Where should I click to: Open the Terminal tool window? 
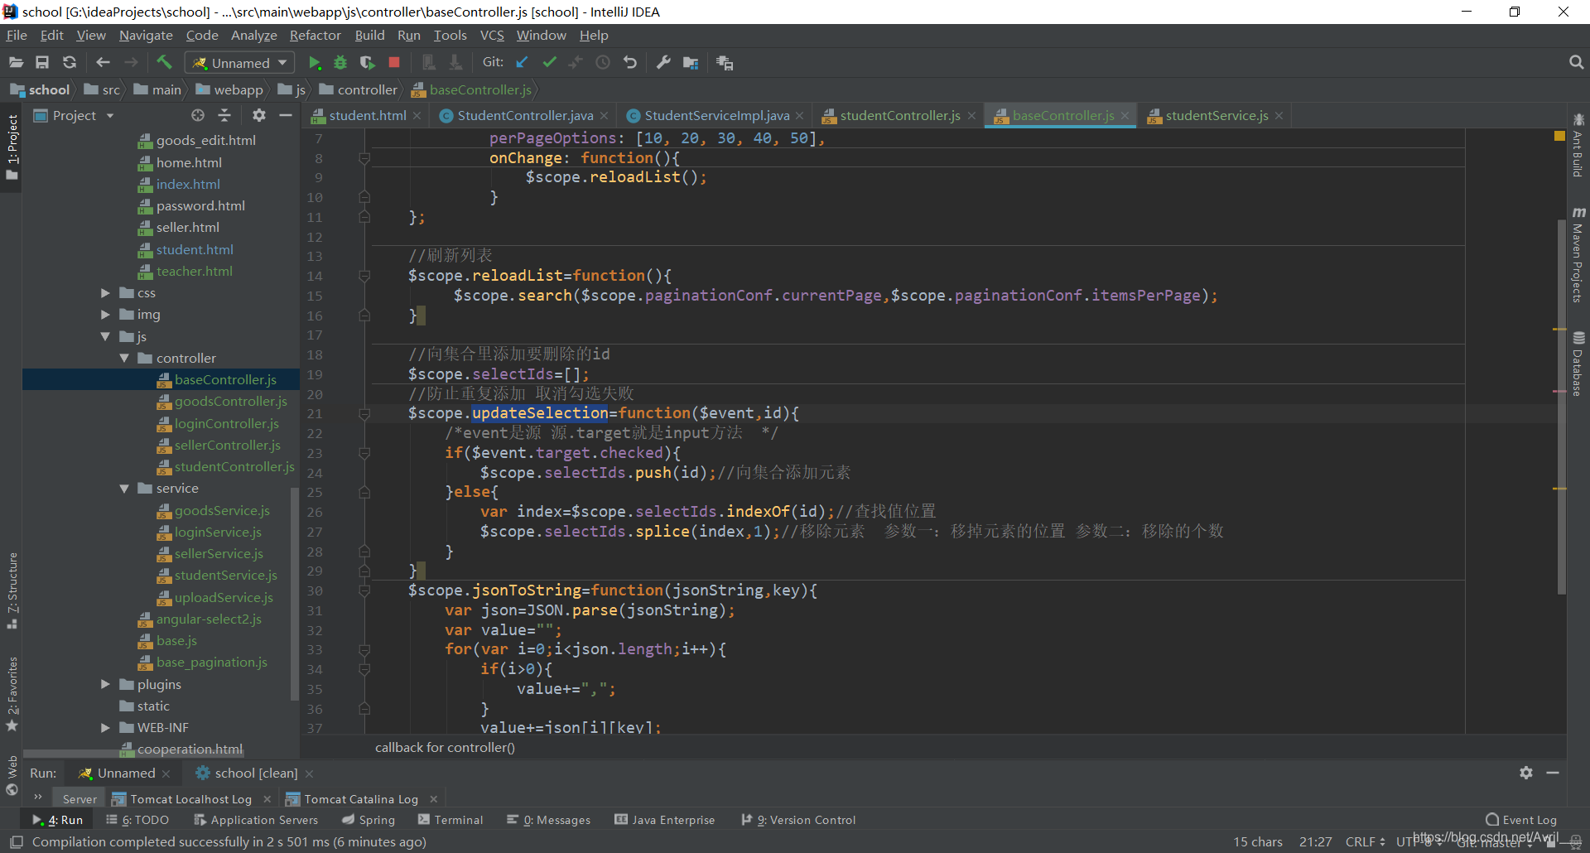click(x=450, y=820)
